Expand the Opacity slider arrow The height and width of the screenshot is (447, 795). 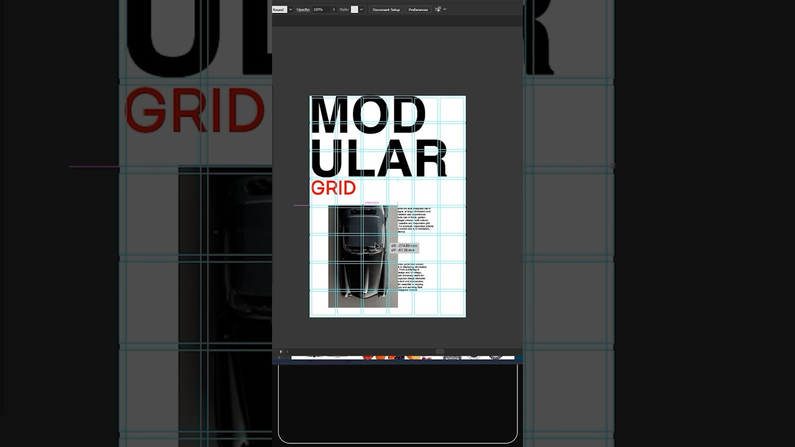coord(334,9)
